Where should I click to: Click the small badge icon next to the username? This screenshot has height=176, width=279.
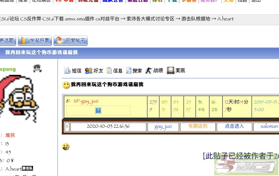click(37, 68)
